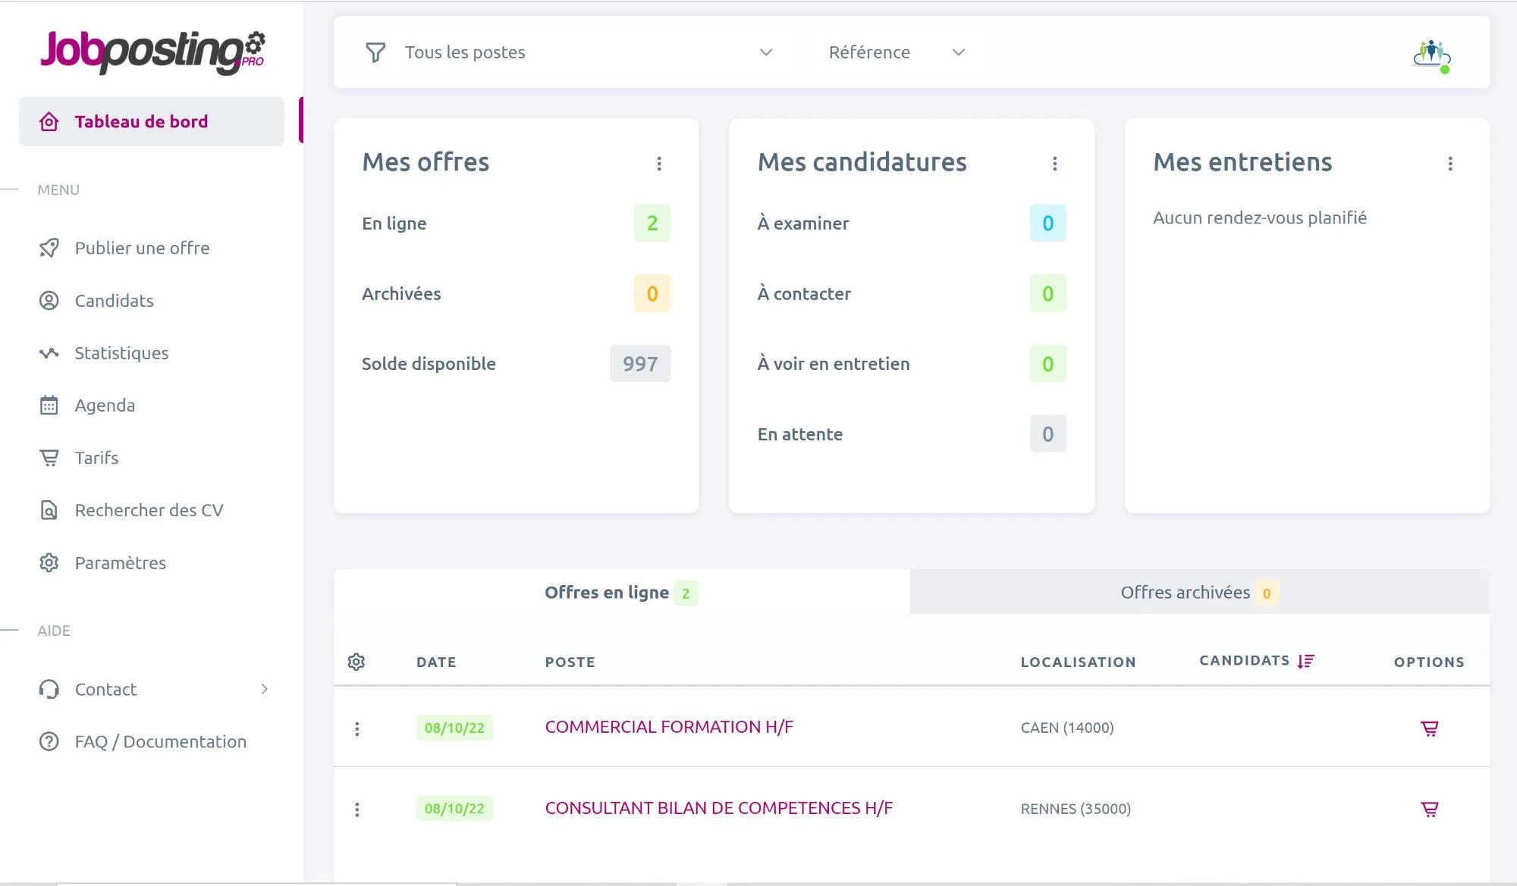Click the Mes offres card title
This screenshot has height=886, width=1517.
click(426, 162)
